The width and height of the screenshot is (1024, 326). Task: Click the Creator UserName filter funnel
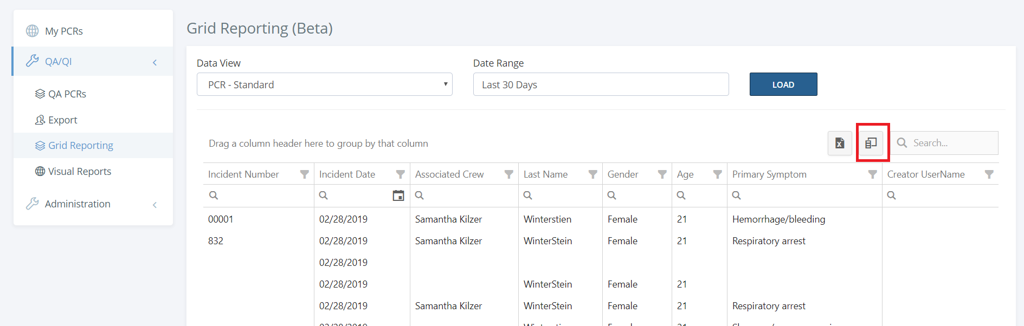click(989, 174)
